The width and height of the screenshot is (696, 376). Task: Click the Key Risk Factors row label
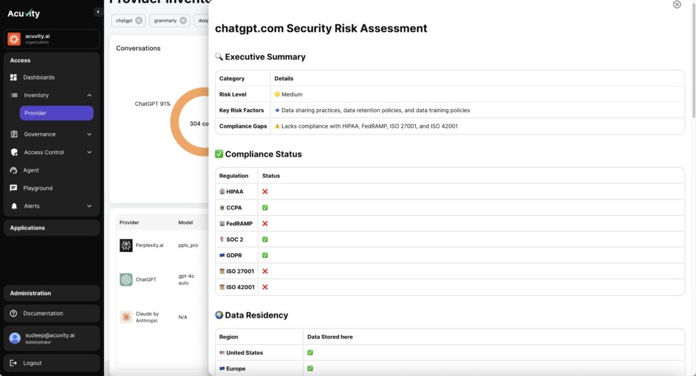[x=241, y=111]
